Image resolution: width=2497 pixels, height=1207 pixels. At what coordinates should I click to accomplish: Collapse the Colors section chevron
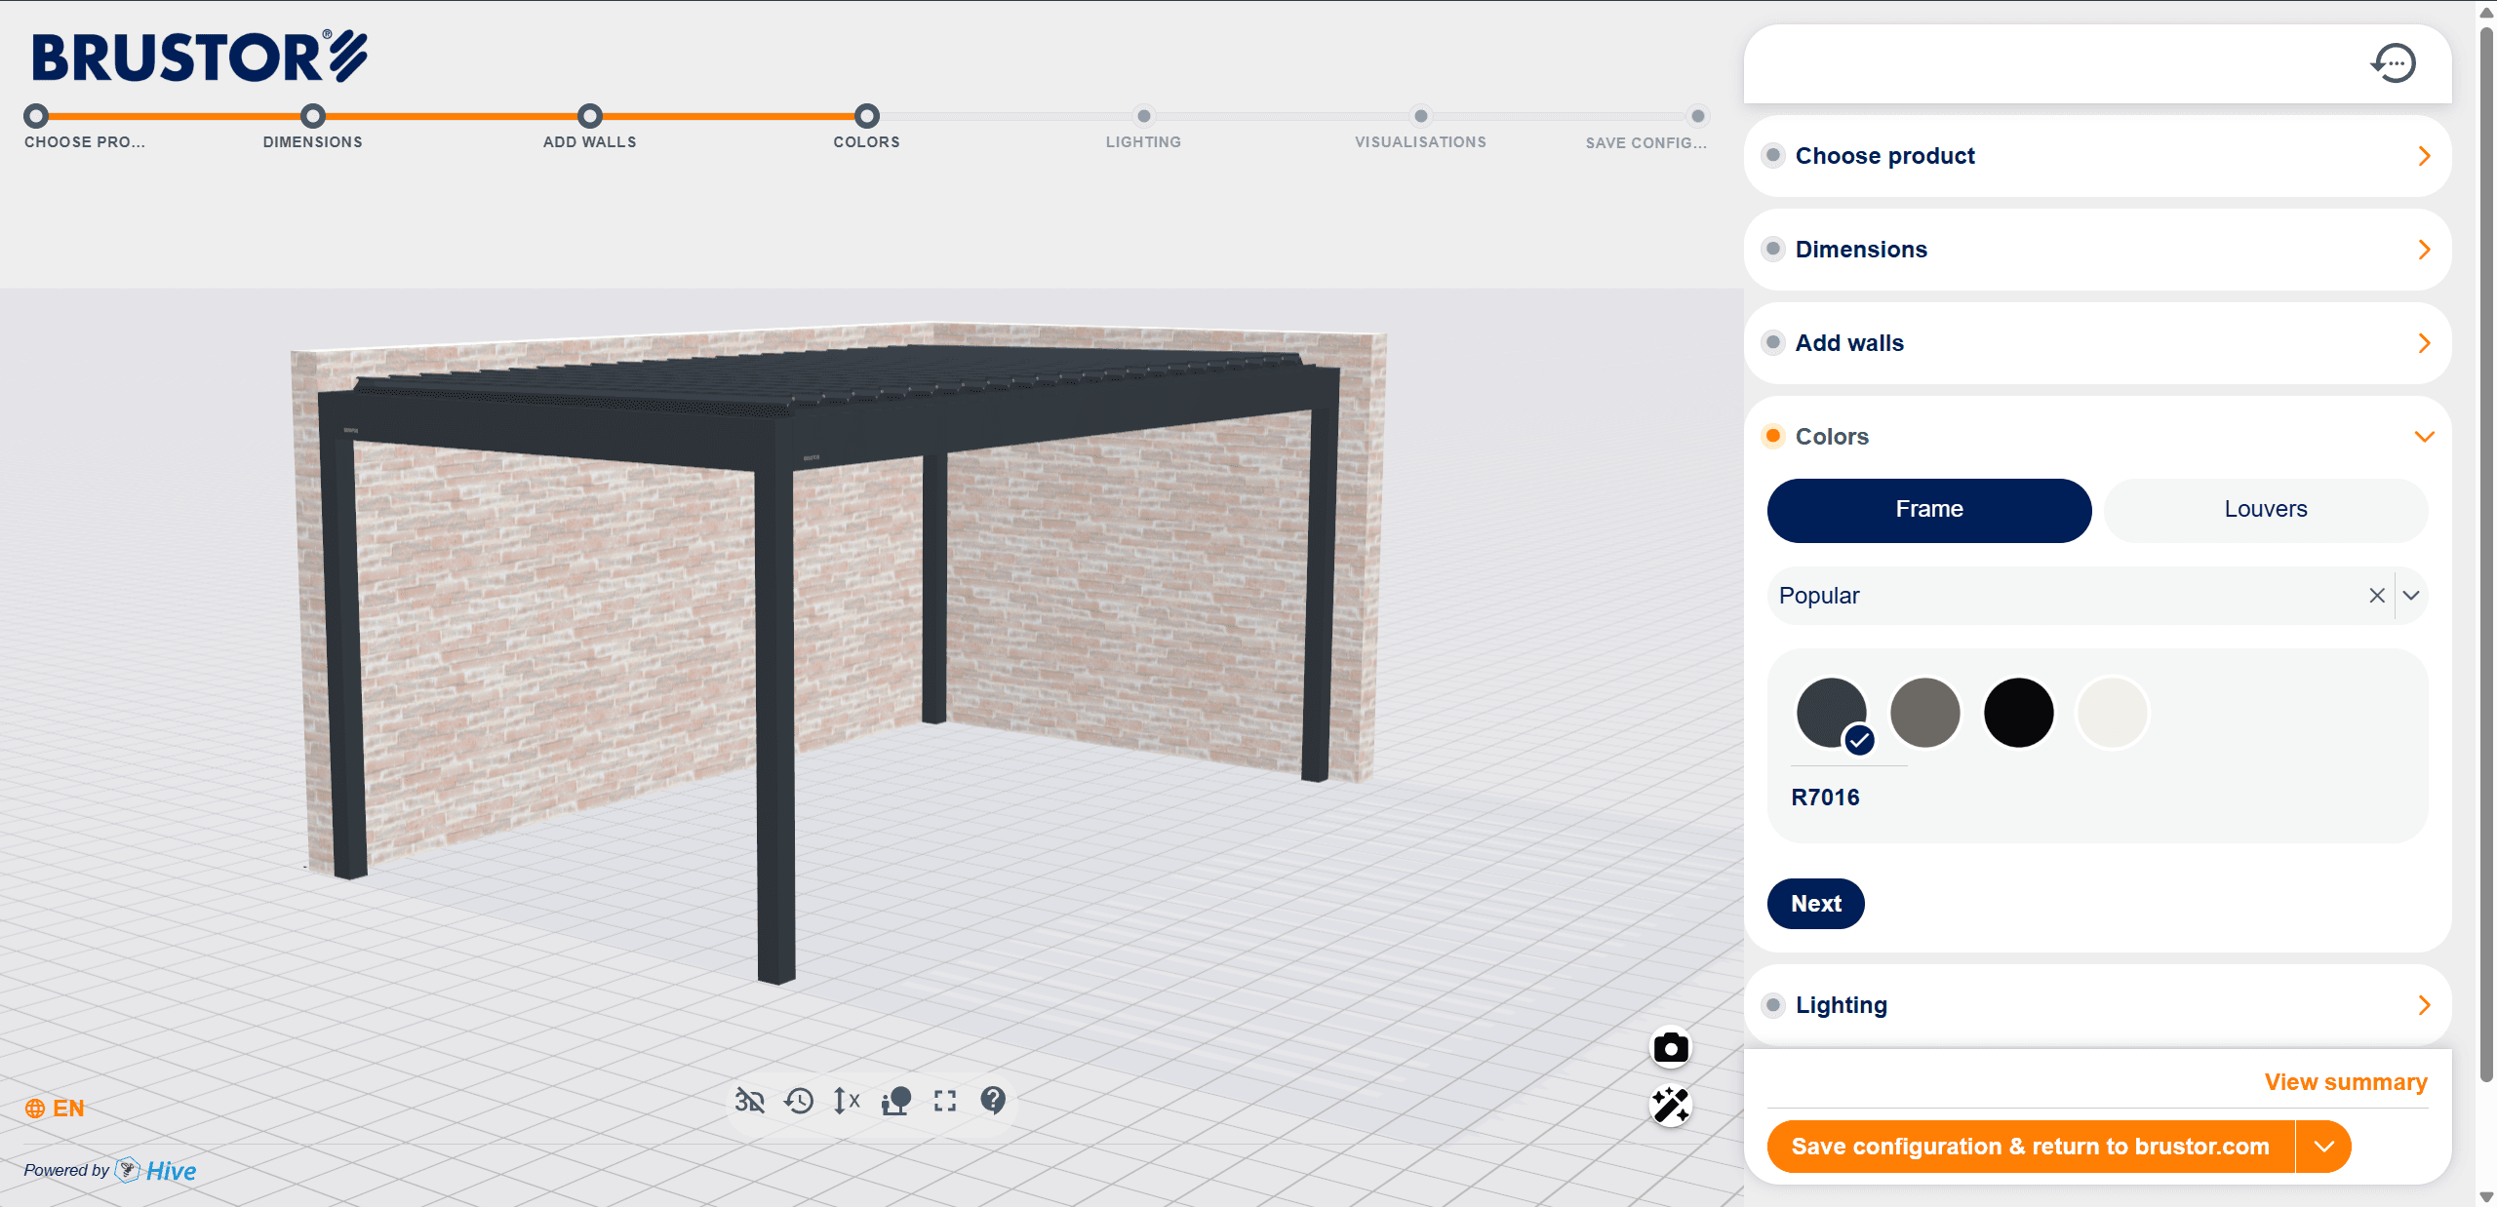point(2424,437)
